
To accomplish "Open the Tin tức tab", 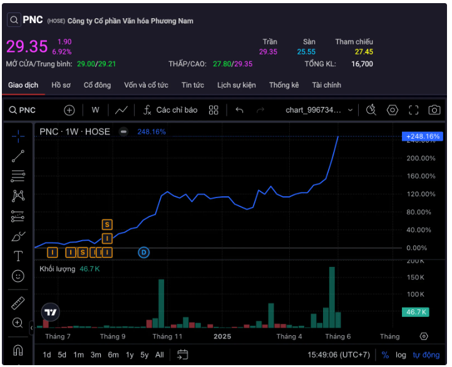I will pyautogui.click(x=193, y=85).
